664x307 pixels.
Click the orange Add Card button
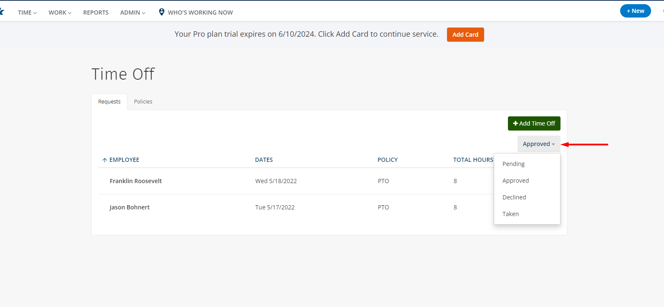coord(465,35)
